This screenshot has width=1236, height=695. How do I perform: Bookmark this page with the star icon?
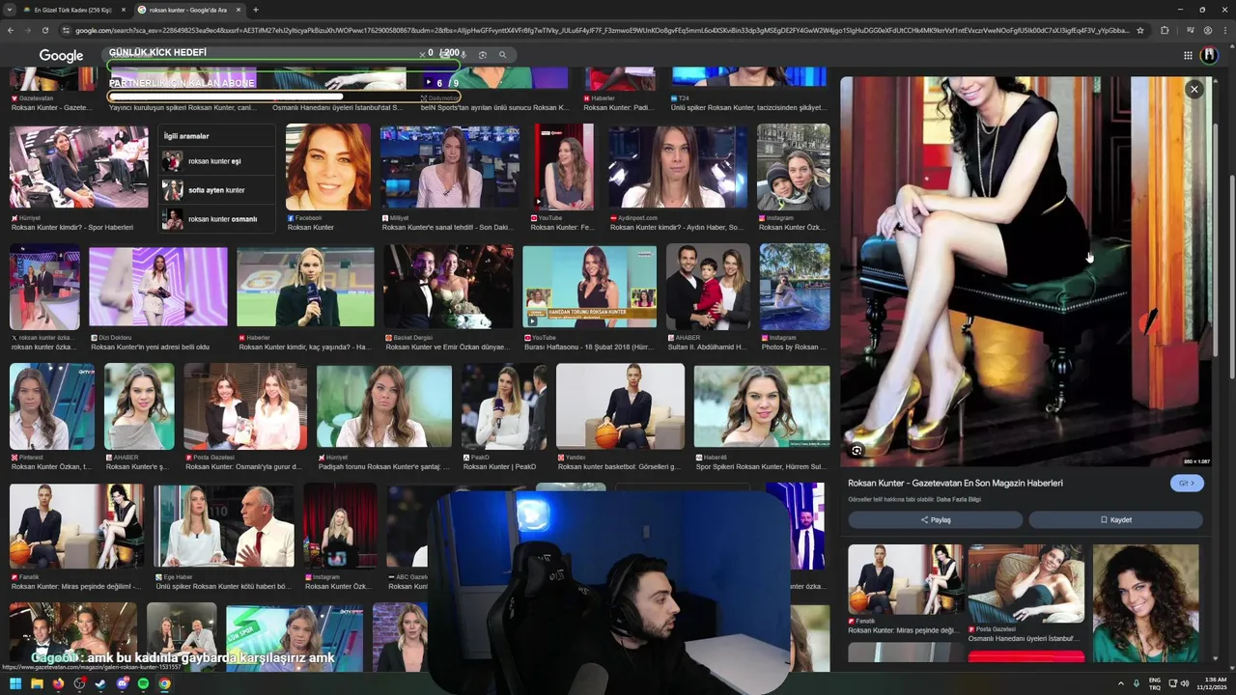(x=1140, y=30)
